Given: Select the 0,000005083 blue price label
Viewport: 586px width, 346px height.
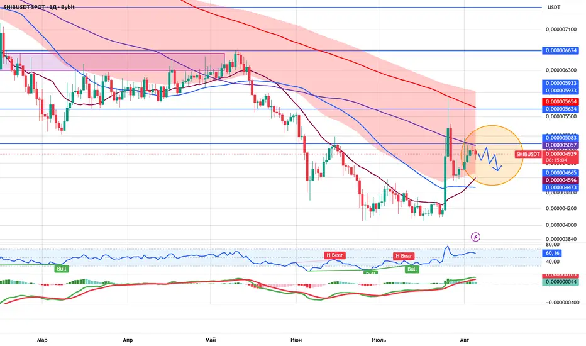Looking at the screenshot, I should click(560, 138).
